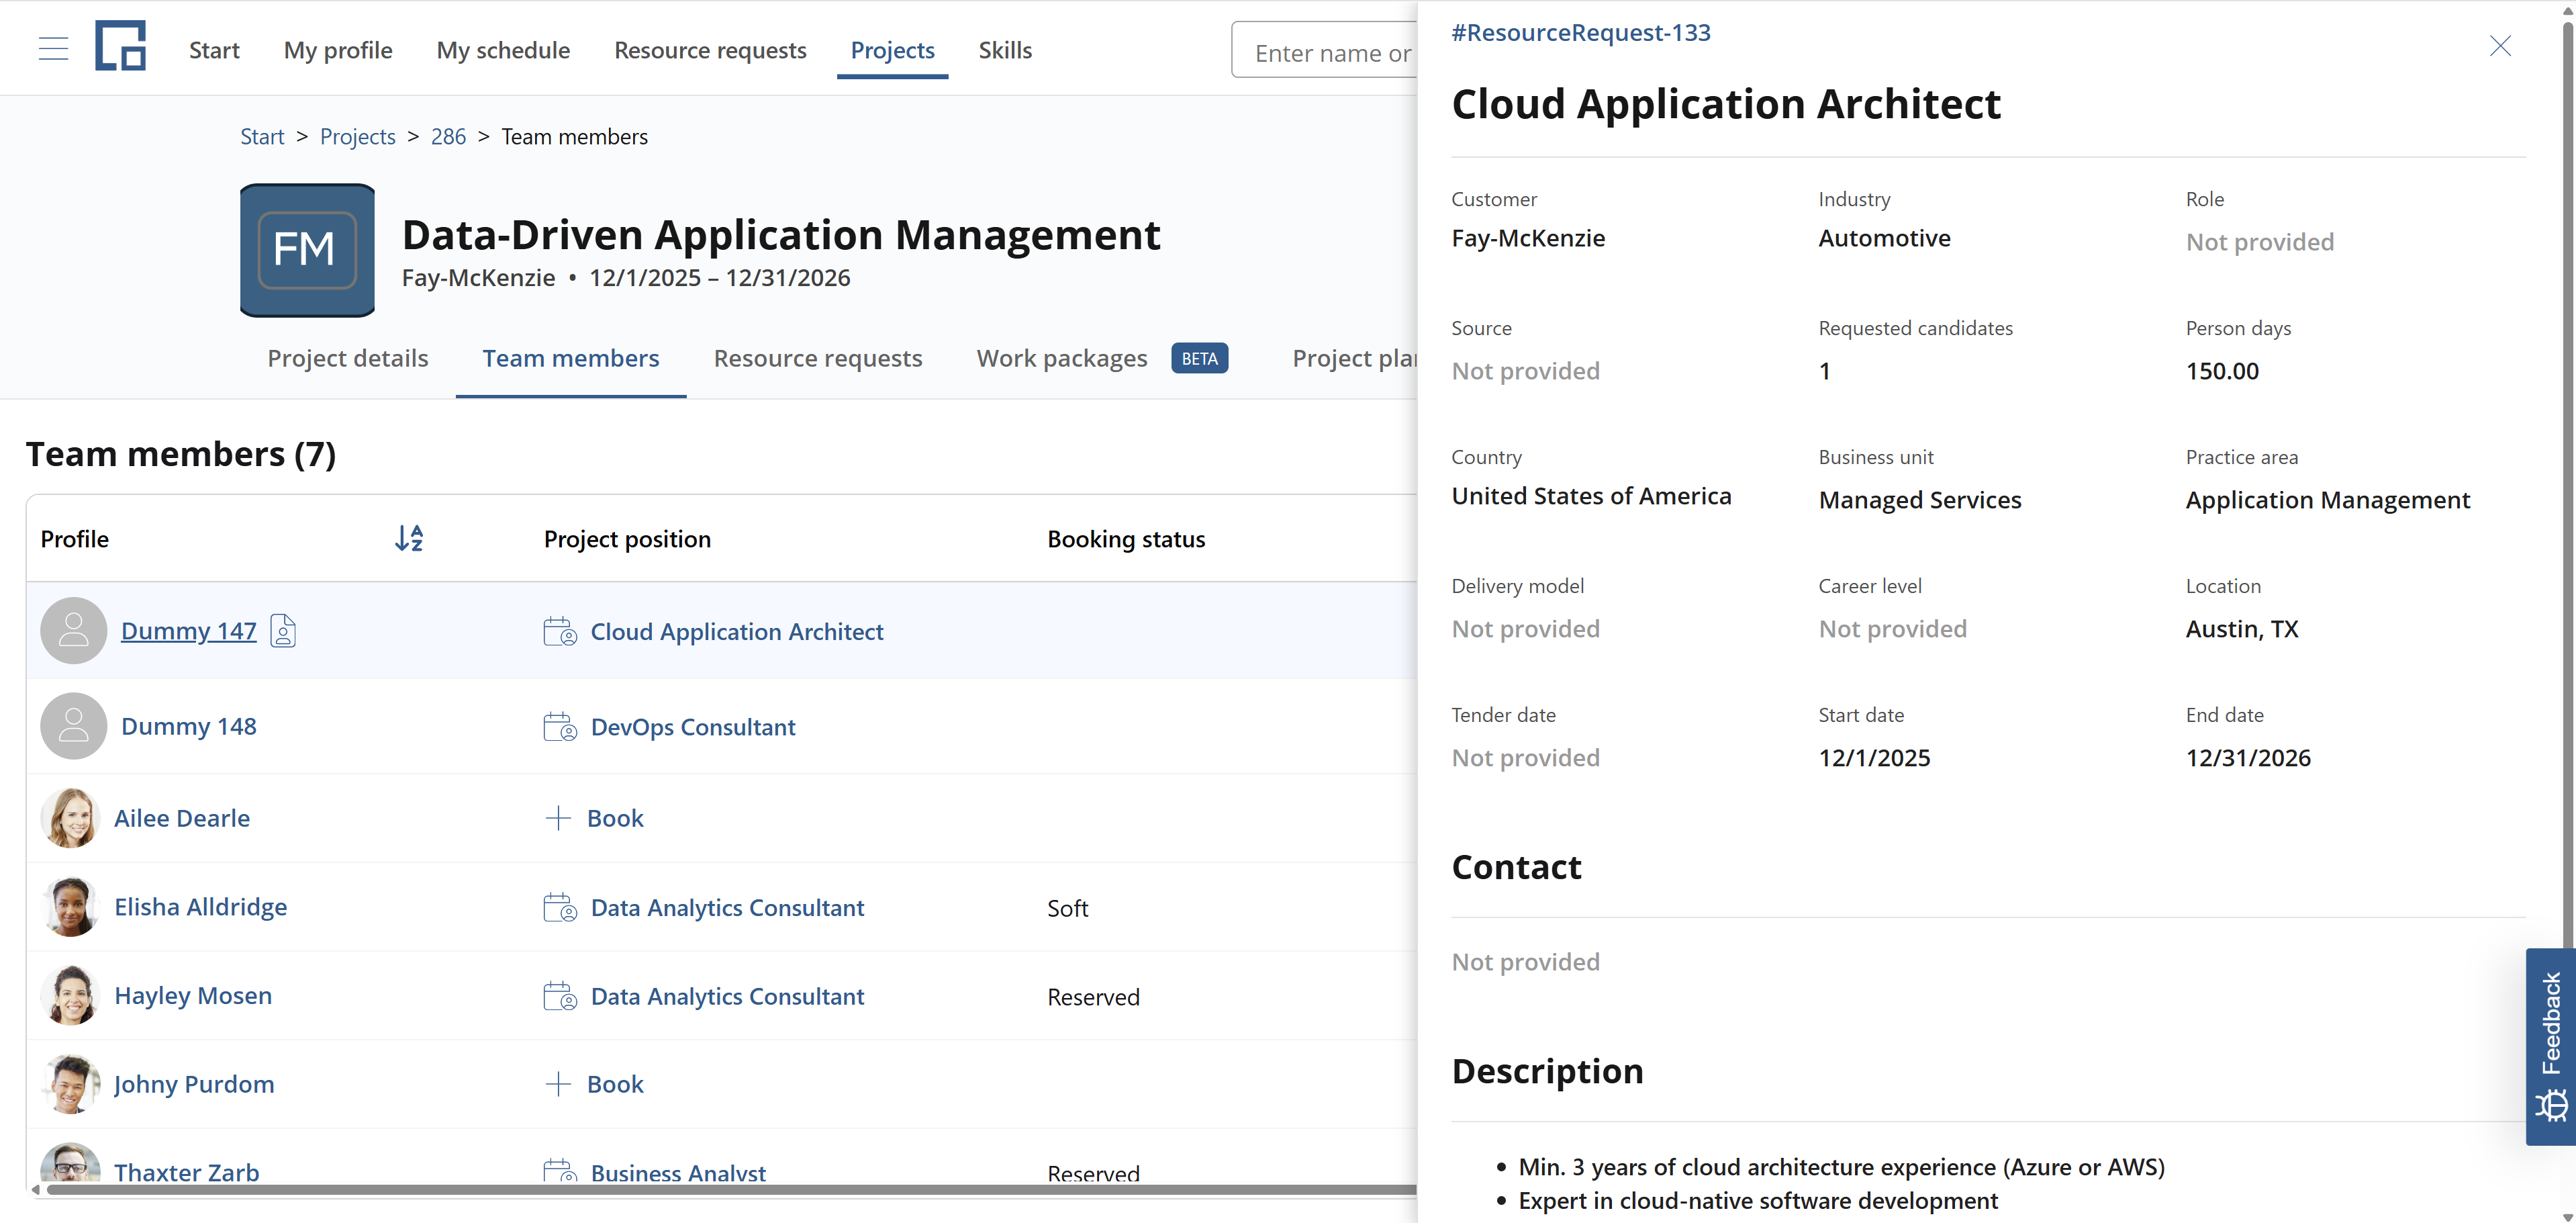Image resolution: width=2576 pixels, height=1223 pixels.
Task: Open Skills in the top navigation
Action: (x=1005, y=50)
